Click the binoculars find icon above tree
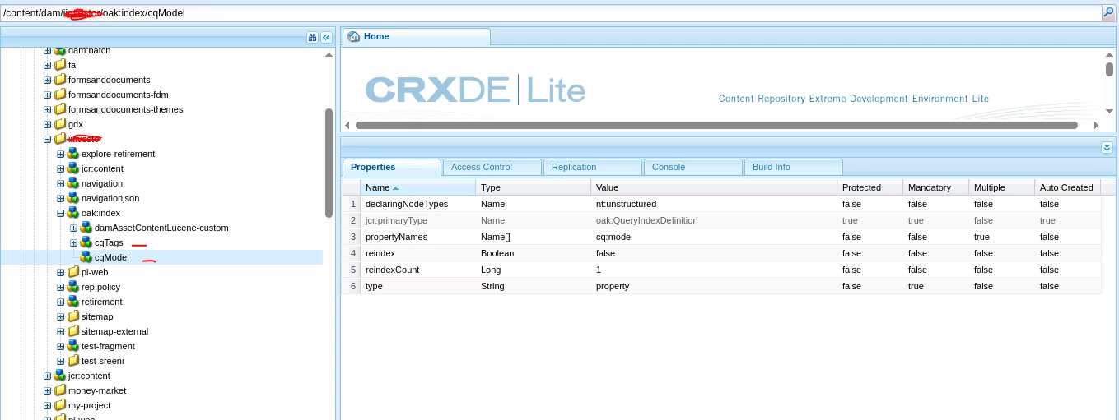 pyautogui.click(x=312, y=37)
